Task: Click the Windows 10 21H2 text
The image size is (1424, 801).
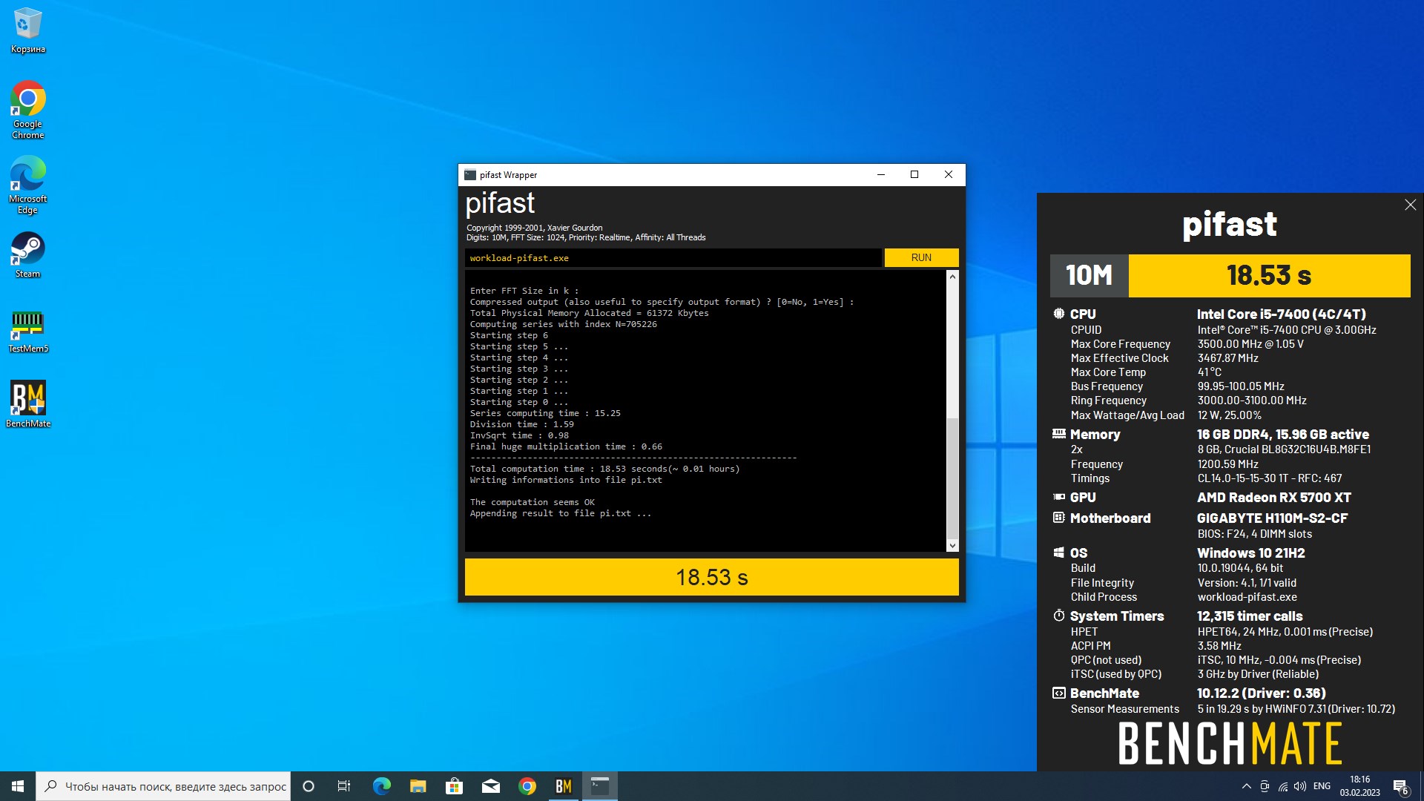Action: (x=1250, y=553)
